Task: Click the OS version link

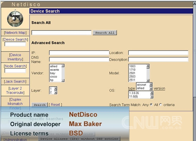Action: coord(159,88)
